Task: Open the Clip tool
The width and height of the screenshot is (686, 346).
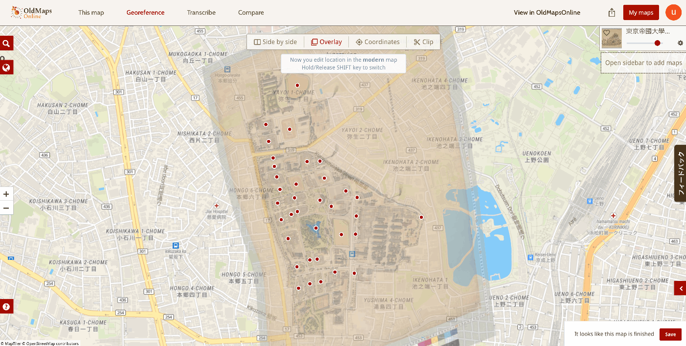Action: tap(423, 42)
